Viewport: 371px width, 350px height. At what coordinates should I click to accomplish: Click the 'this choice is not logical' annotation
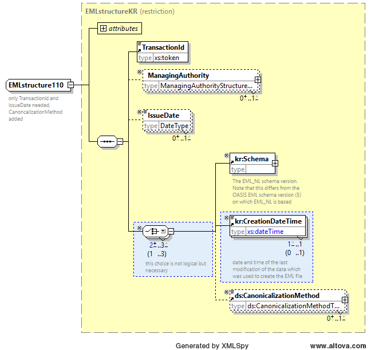[x=176, y=267]
